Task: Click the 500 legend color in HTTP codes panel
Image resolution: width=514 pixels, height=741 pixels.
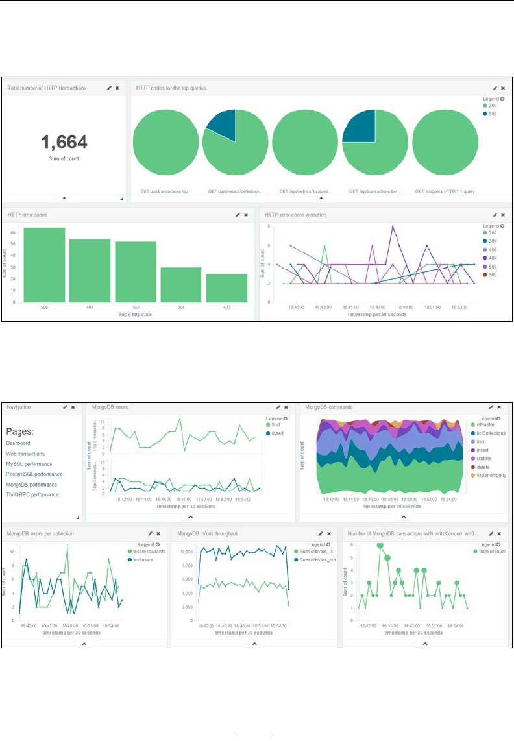Action: pyautogui.click(x=485, y=114)
